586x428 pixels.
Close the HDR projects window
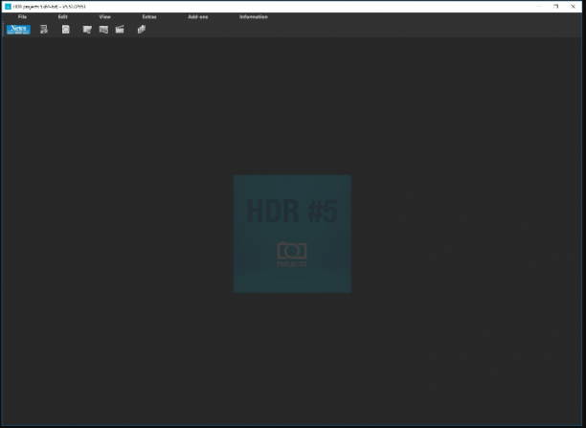[x=573, y=7]
